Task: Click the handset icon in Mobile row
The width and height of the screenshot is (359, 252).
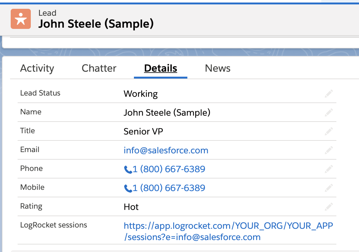Action: (x=128, y=188)
